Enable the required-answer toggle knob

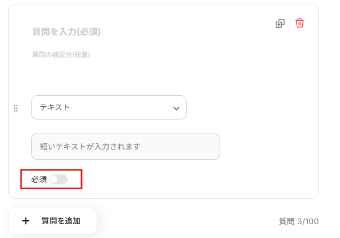pos(54,179)
